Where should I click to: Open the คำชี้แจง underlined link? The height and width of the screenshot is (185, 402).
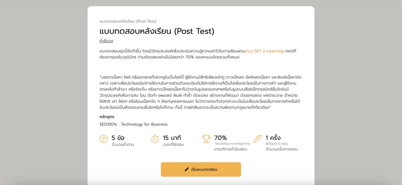click(106, 41)
